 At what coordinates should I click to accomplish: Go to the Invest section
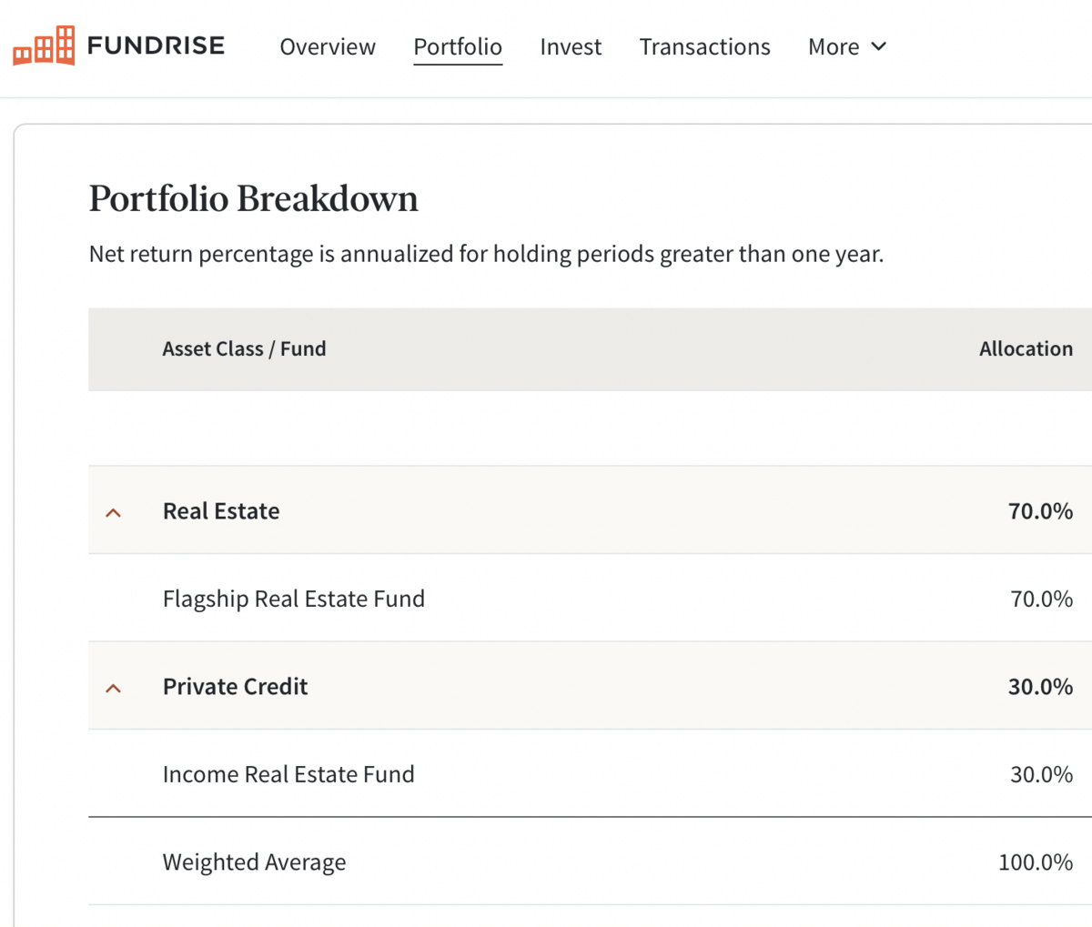571,46
